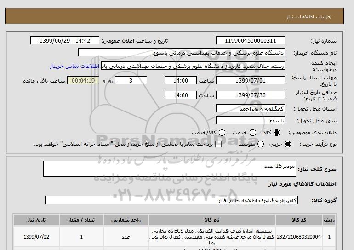The width and height of the screenshot is (354, 250).
Task: Click the need date cell 1399/07/02
Action: (x=36, y=237)
